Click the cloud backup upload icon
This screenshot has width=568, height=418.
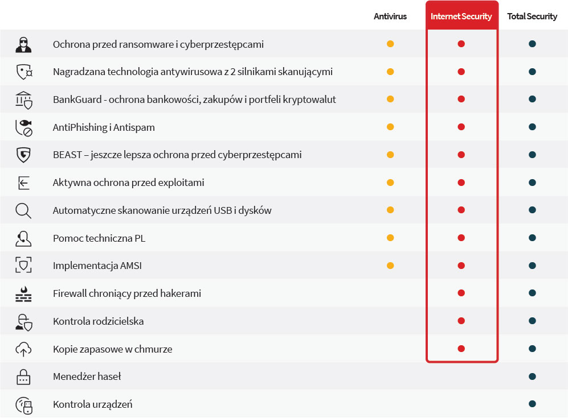[x=23, y=349]
